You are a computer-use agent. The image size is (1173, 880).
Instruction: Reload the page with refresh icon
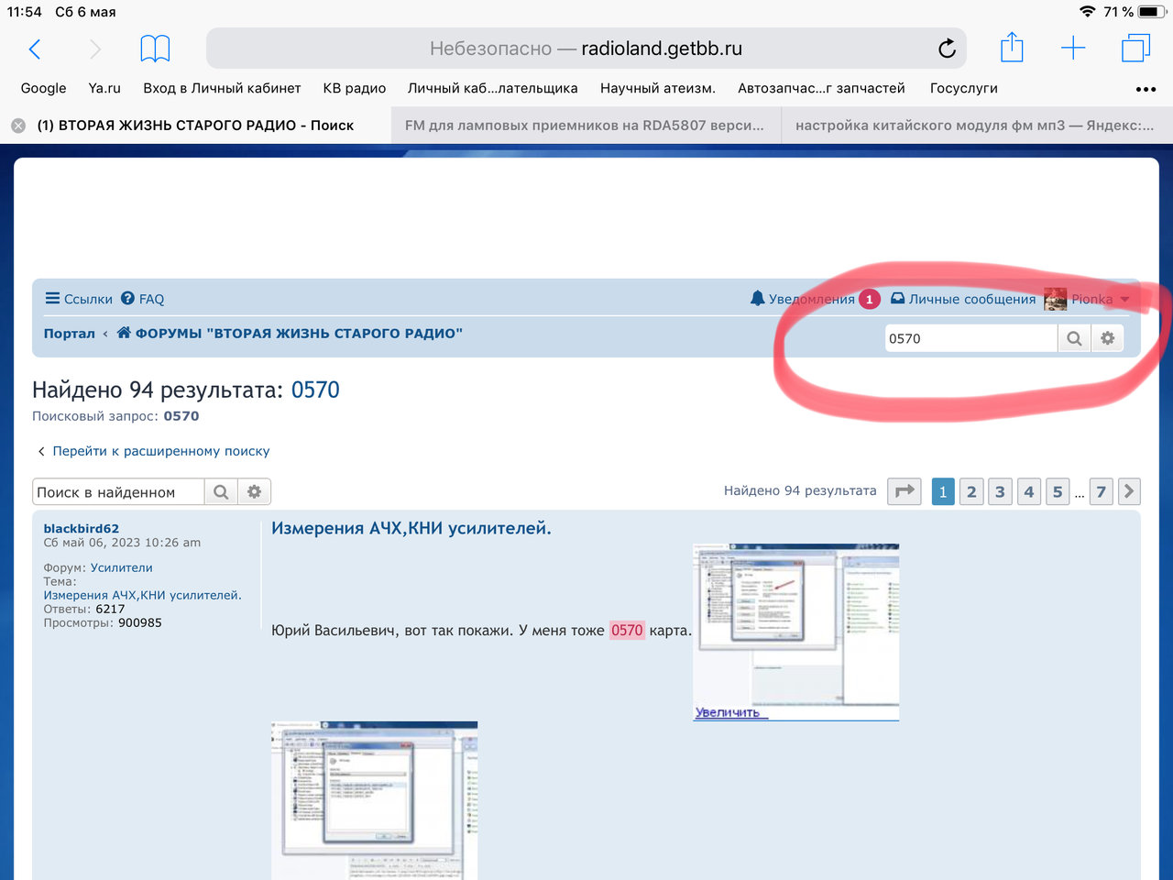[947, 49]
